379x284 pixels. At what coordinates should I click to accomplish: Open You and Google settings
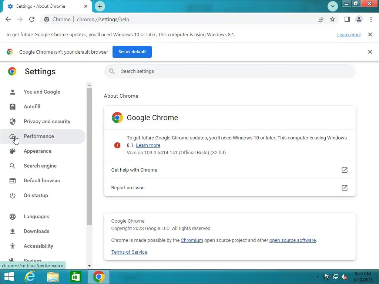point(43,92)
